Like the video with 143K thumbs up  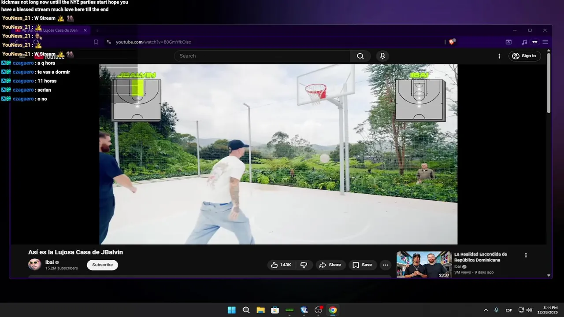[281, 265]
